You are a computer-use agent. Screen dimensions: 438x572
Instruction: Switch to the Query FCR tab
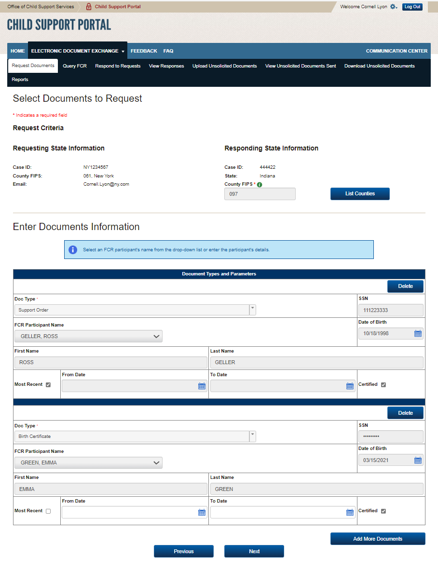pyautogui.click(x=75, y=66)
